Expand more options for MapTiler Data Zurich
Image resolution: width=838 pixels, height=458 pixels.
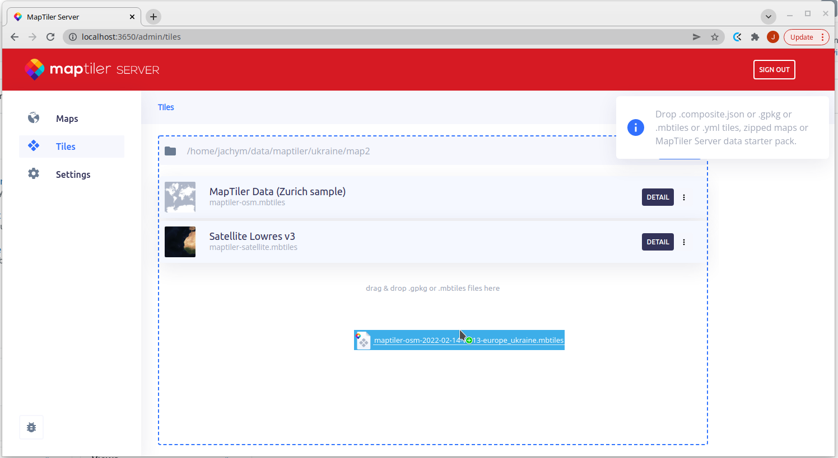coord(684,197)
